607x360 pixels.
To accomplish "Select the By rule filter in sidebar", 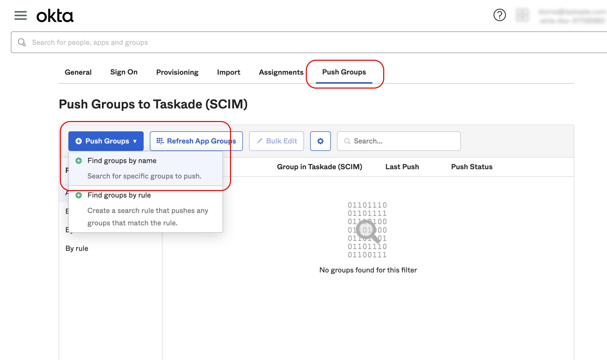I will click(x=77, y=248).
